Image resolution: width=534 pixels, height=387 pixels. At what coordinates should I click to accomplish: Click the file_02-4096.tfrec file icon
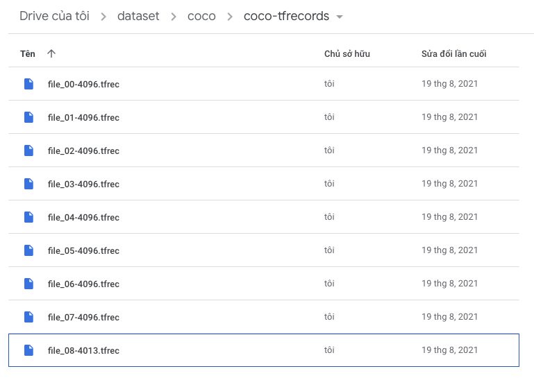[29, 150]
